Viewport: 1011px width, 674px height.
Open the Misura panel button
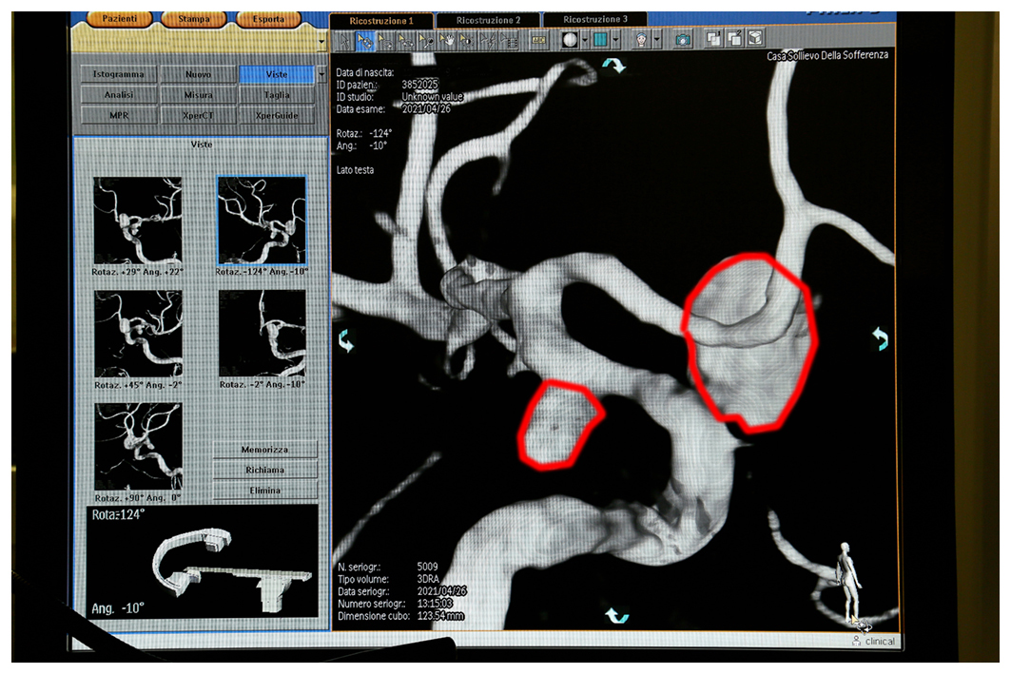(x=198, y=95)
